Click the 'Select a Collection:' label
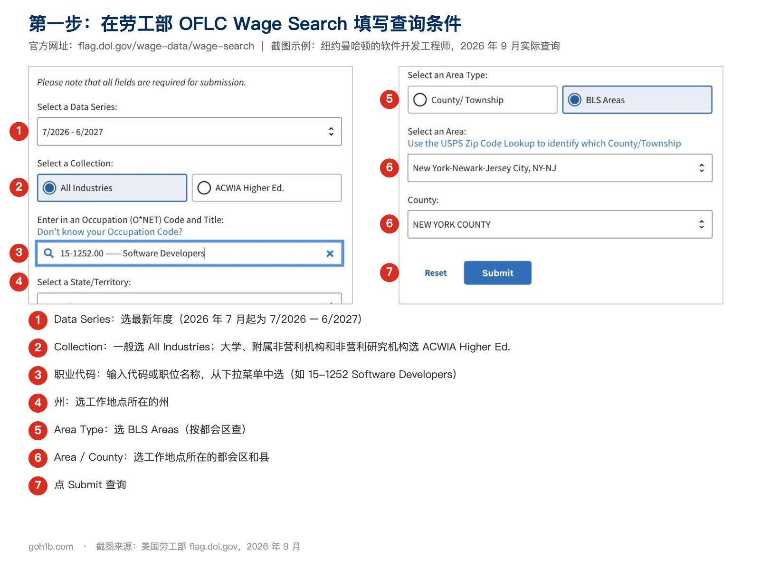This screenshot has width=760, height=561. coord(75,164)
